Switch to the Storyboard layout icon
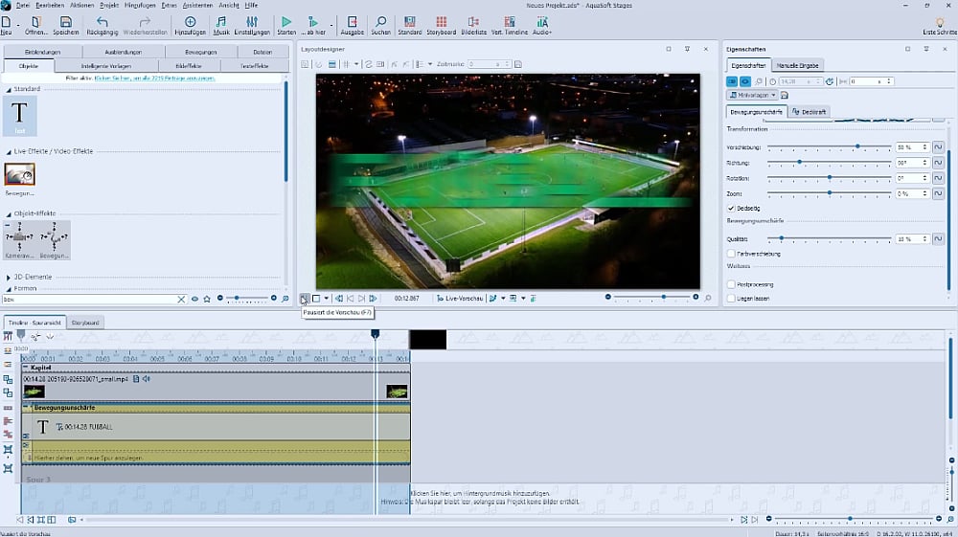The width and height of the screenshot is (958, 537). coord(441,21)
